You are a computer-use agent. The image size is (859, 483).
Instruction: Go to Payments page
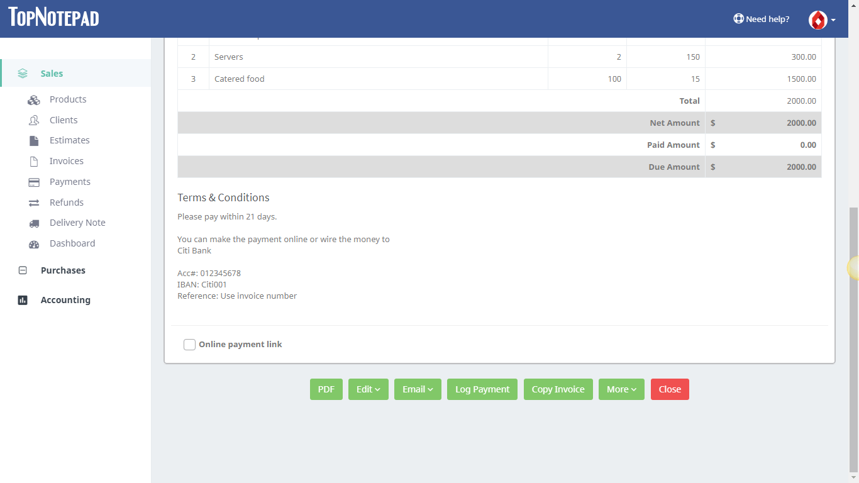70,182
